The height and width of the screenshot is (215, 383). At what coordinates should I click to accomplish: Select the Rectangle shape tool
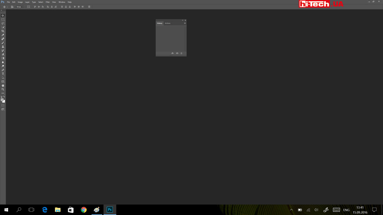pyautogui.click(x=3, y=82)
